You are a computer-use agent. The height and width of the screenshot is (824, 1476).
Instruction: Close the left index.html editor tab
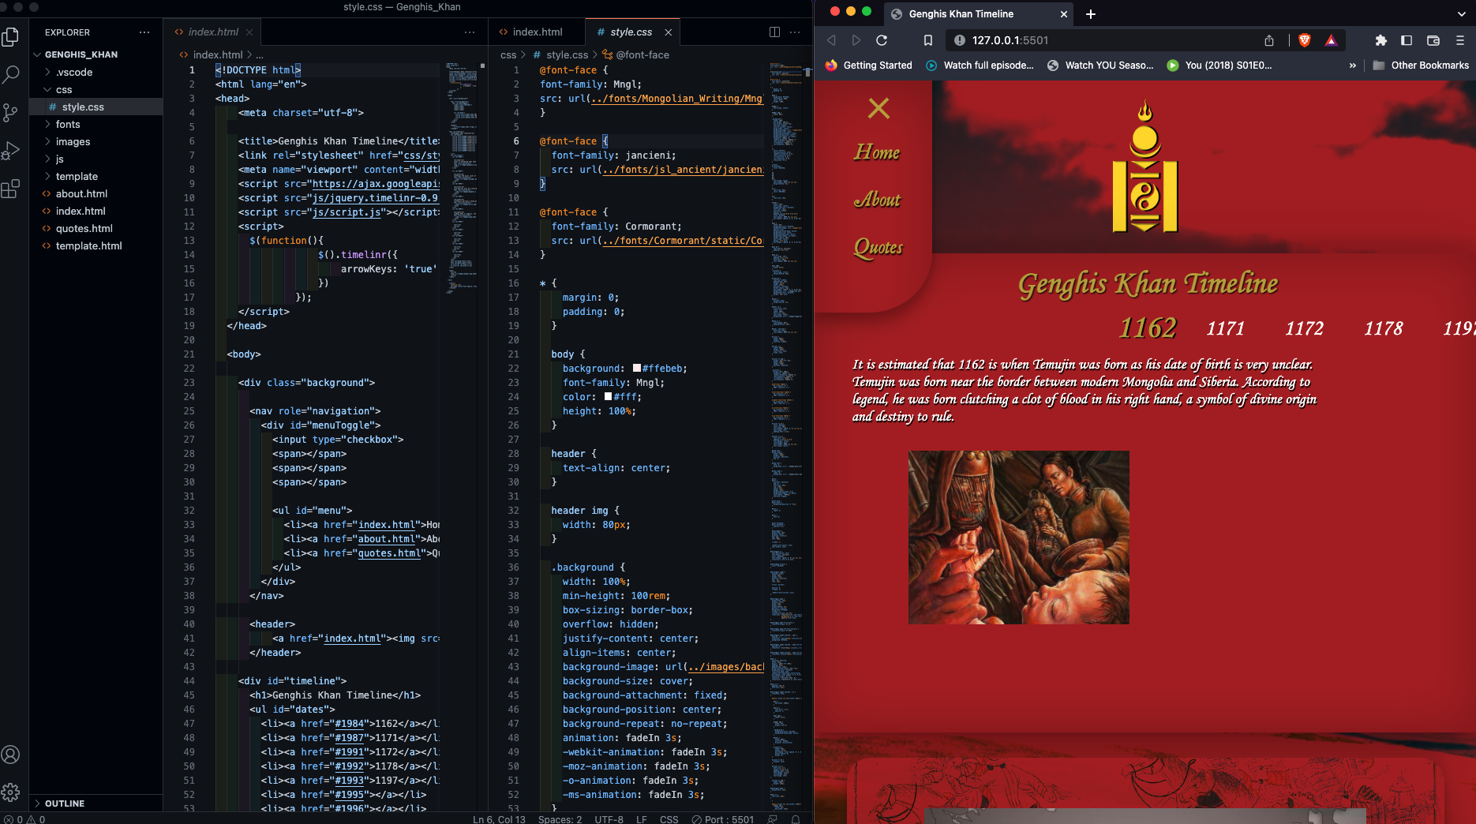tap(249, 32)
